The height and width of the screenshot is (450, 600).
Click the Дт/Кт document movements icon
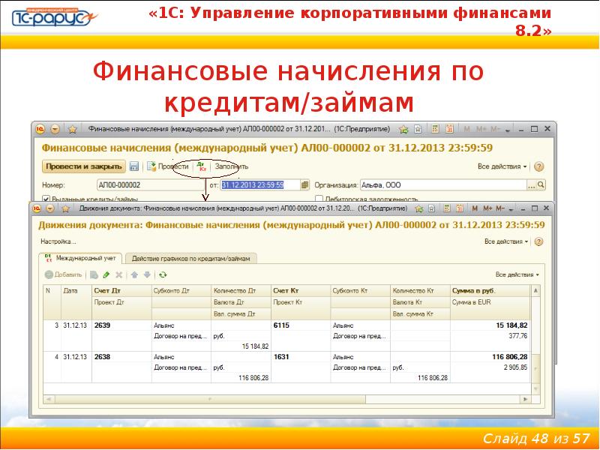click(x=200, y=166)
